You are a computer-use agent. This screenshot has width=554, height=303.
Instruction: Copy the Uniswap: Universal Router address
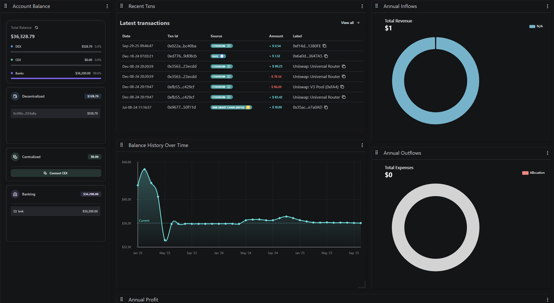pos(344,66)
